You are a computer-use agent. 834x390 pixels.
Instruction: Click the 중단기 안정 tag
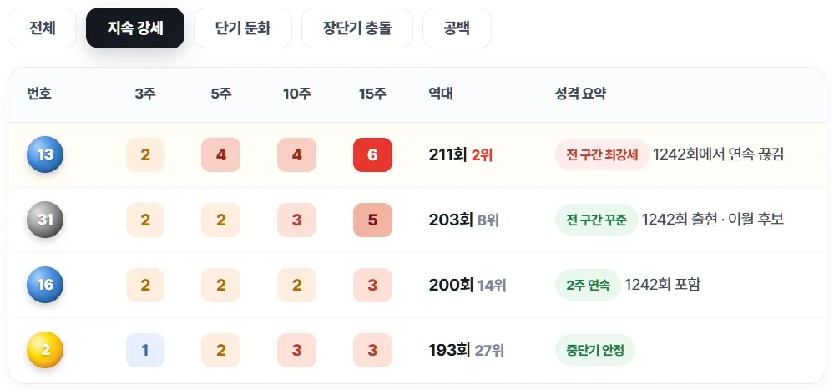595,350
